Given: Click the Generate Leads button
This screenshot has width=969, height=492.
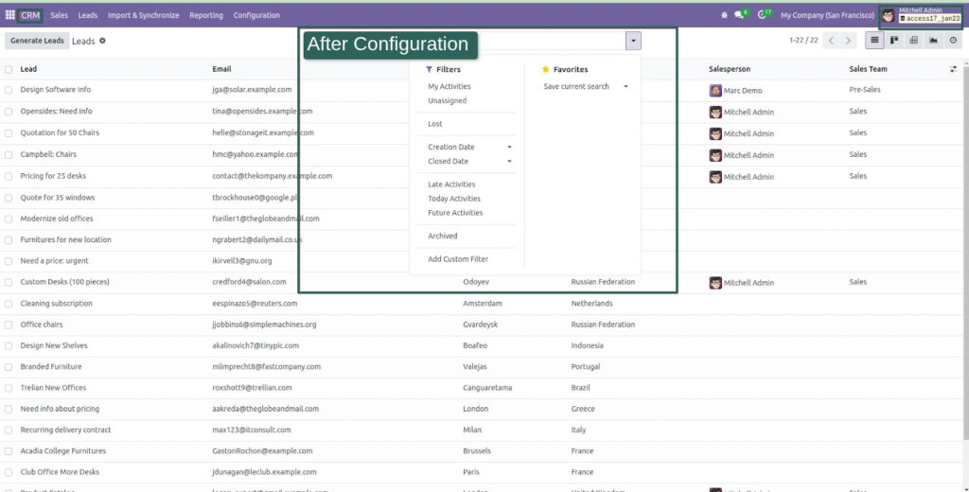Looking at the screenshot, I should click(37, 41).
